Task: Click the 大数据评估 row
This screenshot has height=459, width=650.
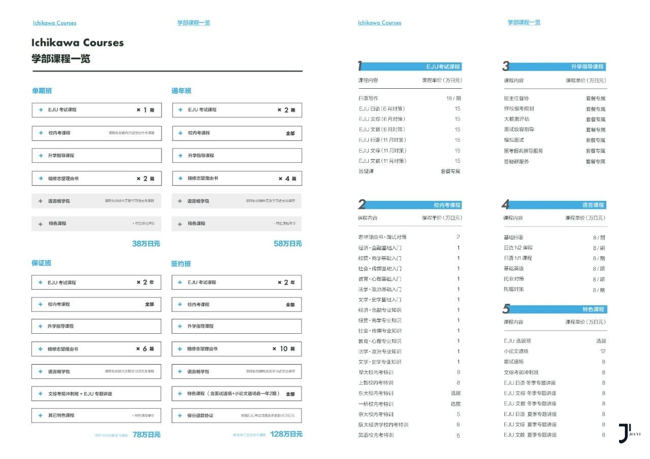Action: 555,119
